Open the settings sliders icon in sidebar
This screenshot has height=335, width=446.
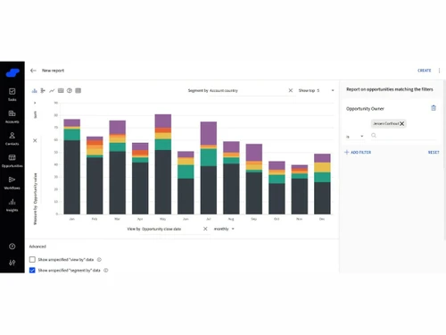(x=12, y=263)
